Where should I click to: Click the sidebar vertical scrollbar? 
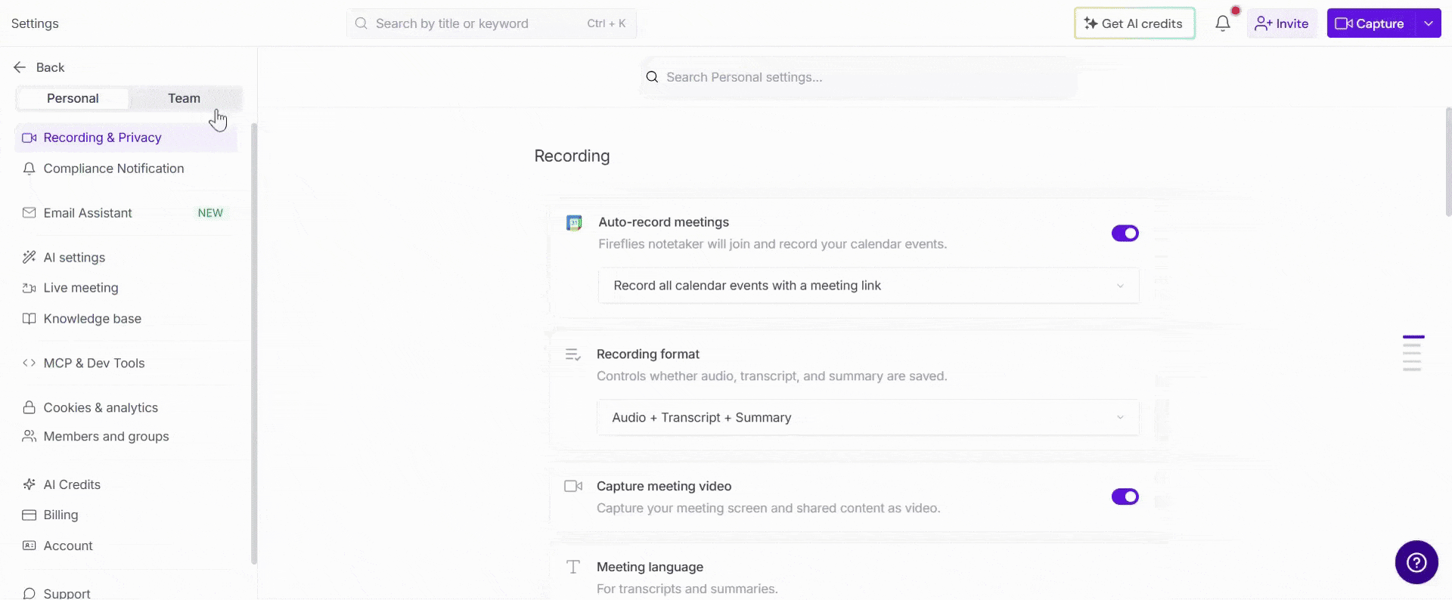pyautogui.click(x=254, y=344)
